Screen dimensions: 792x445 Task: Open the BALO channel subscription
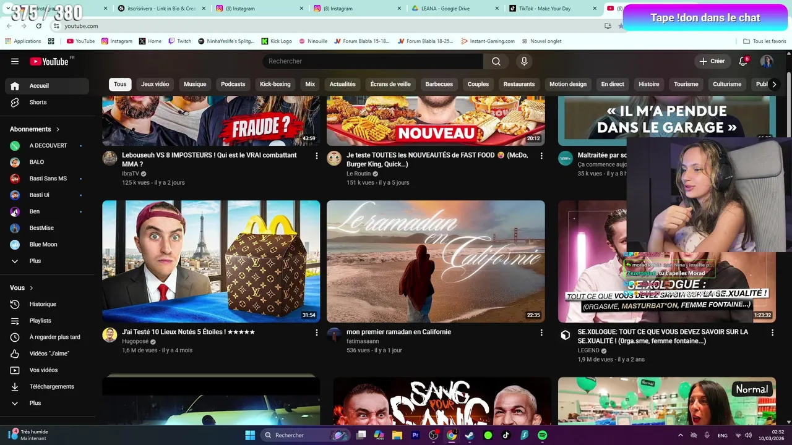pos(47,162)
